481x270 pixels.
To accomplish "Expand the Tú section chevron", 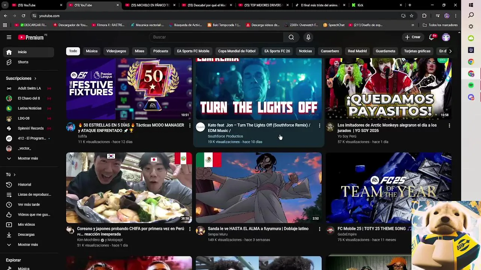I will click(x=14, y=175).
